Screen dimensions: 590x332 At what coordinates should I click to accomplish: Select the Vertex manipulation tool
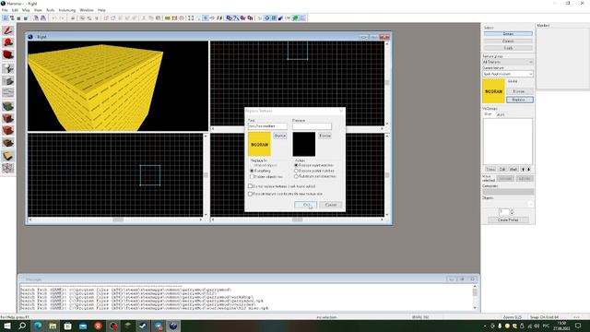click(8, 168)
